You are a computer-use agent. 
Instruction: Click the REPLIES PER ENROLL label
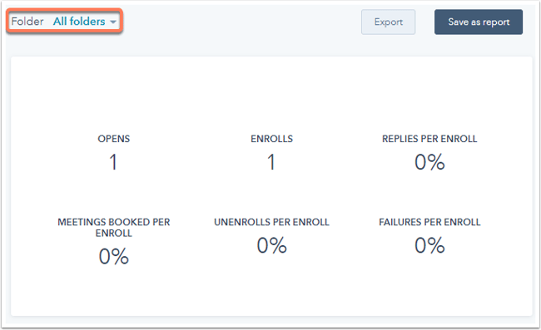pyautogui.click(x=429, y=139)
